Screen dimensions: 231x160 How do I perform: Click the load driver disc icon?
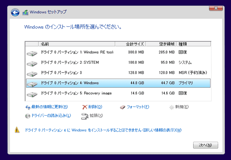[28, 116]
